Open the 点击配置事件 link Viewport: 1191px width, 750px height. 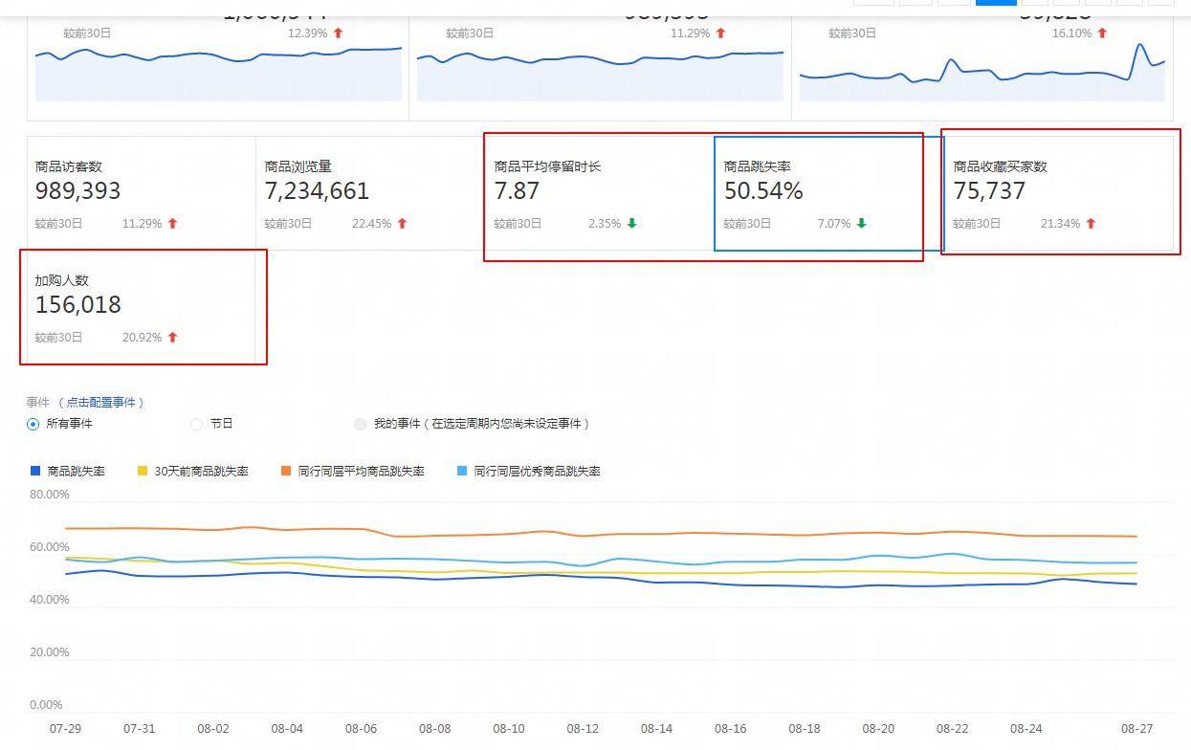[100, 403]
